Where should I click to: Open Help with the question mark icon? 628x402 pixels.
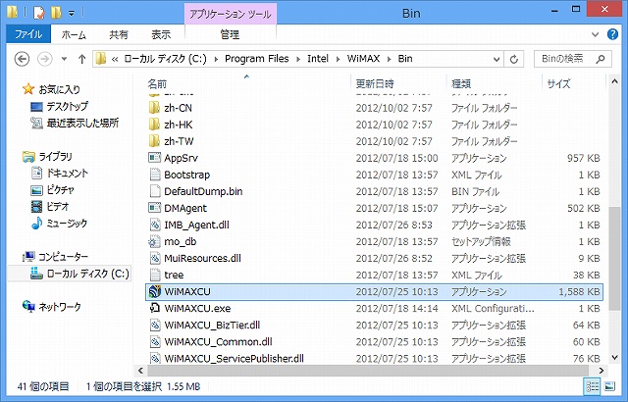click(612, 34)
